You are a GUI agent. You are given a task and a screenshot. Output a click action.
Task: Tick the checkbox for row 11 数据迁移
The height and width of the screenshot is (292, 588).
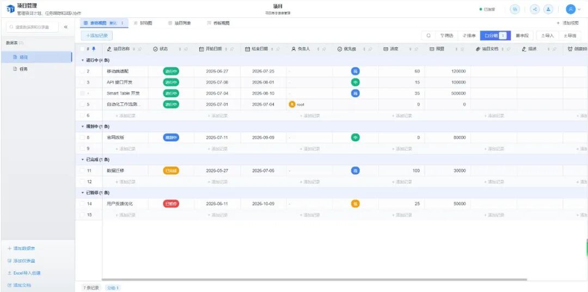coord(82,171)
